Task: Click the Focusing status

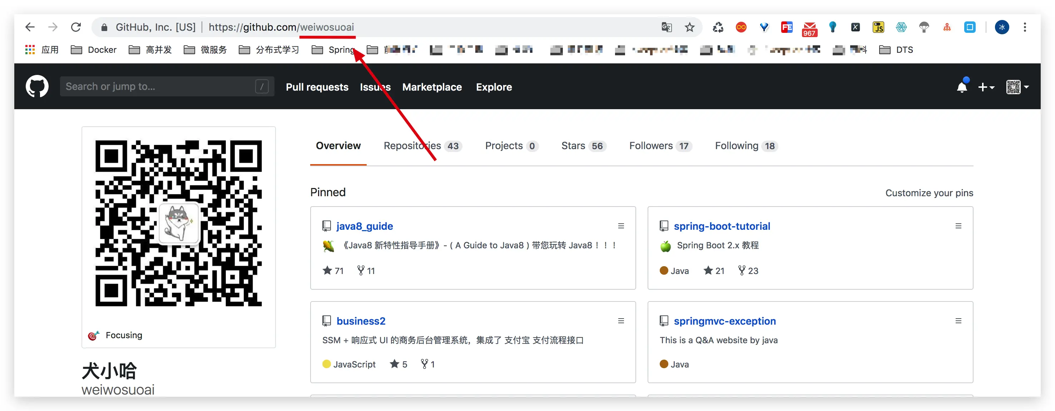Action: click(115, 335)
